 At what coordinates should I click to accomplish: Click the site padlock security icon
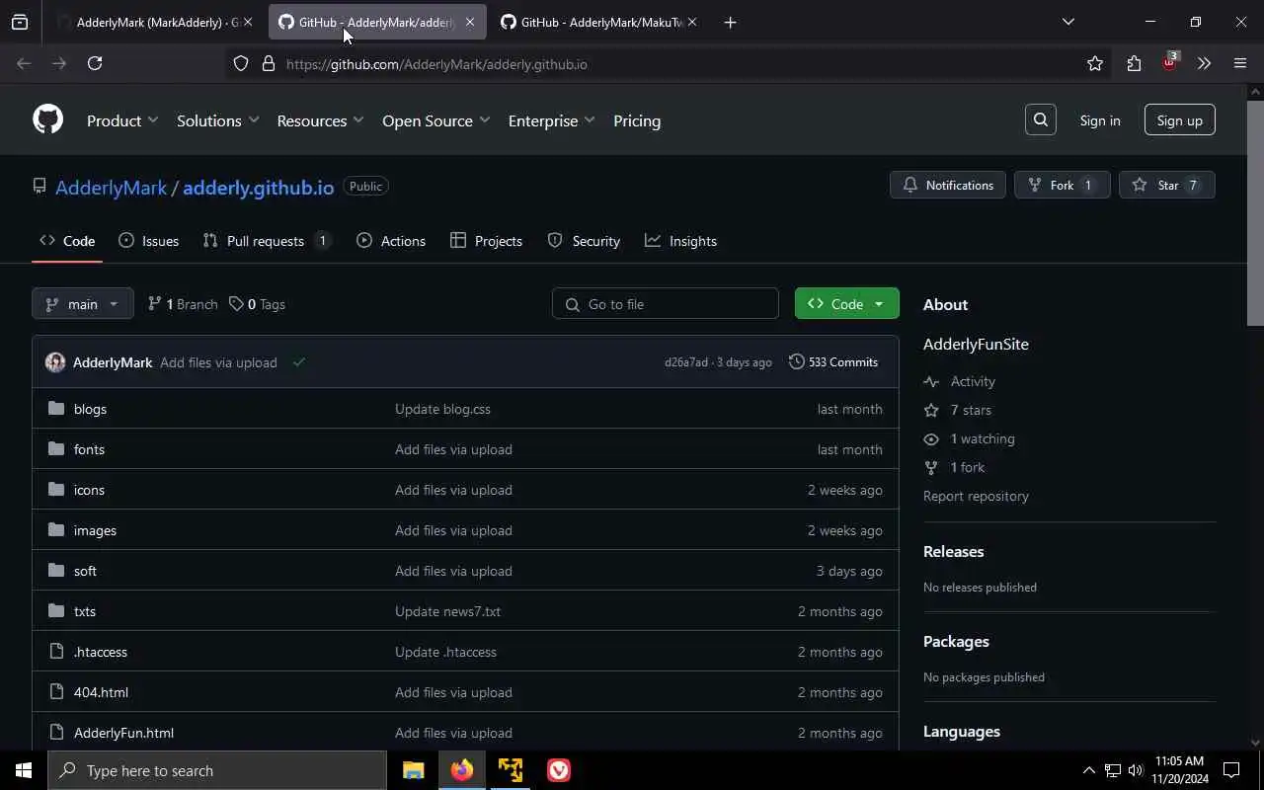pos(268,63)
